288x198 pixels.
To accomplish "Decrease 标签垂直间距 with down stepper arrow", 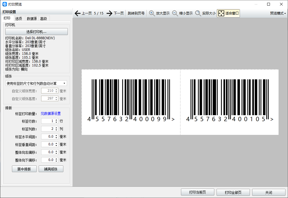I will (x=56, y=146).
